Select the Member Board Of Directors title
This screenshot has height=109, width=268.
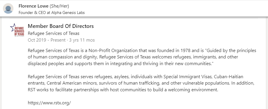tap(61, 26)
